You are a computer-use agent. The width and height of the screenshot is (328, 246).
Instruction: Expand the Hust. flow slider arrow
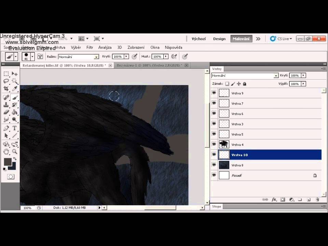(166, 56)
